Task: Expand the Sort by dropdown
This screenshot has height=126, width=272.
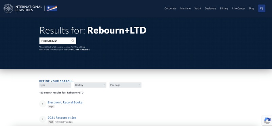Action: [x=90, y=85]
